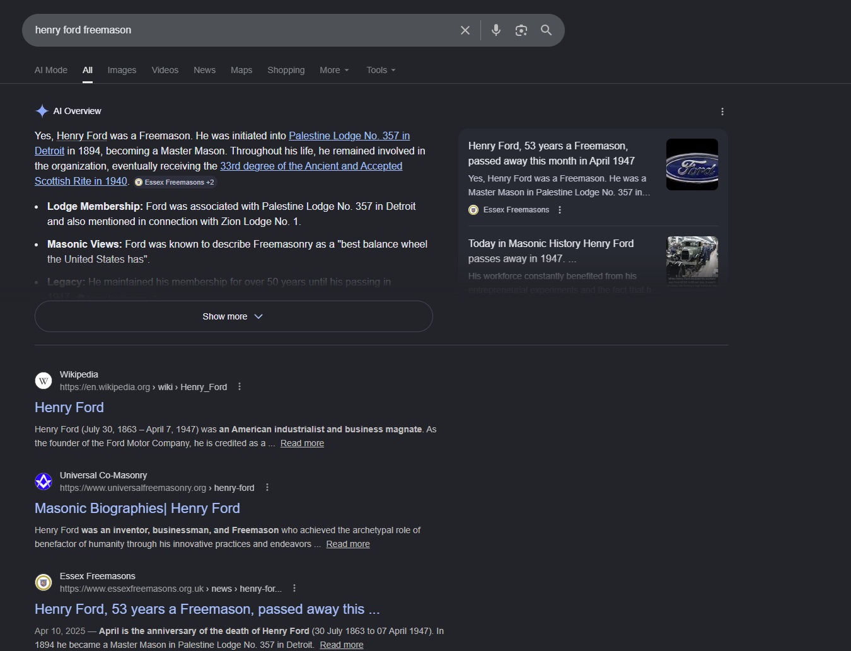Open three-dot menu for Wikipedia result

coord(240,387)
